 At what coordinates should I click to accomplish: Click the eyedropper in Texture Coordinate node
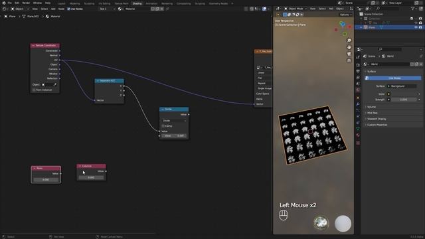55,84
